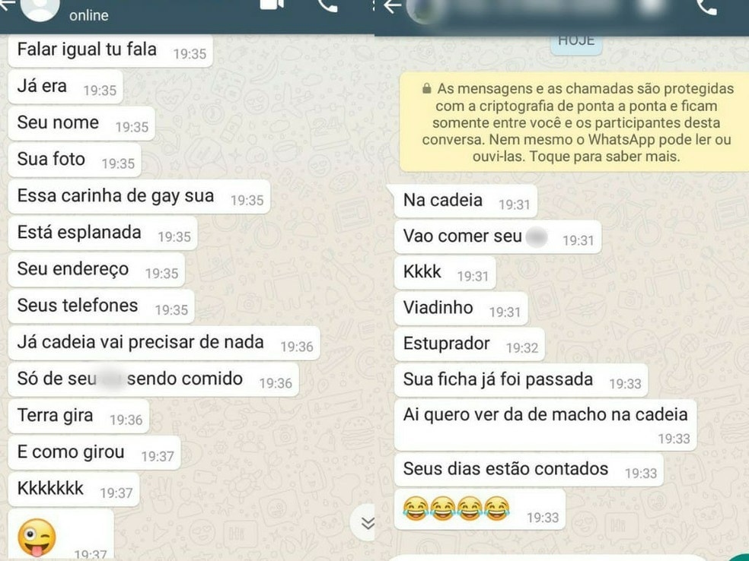This screenshot has width=749, height=561.
Task: Tap the back arrow in right chat
Action: click(x=393, y=6)
